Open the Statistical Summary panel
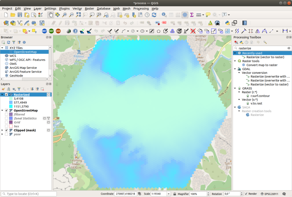 click(x=192, y=15)
